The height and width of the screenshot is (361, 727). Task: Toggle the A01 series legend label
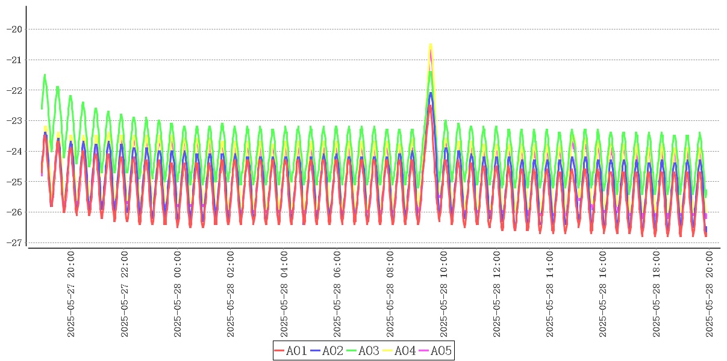[x=296, y=351]
